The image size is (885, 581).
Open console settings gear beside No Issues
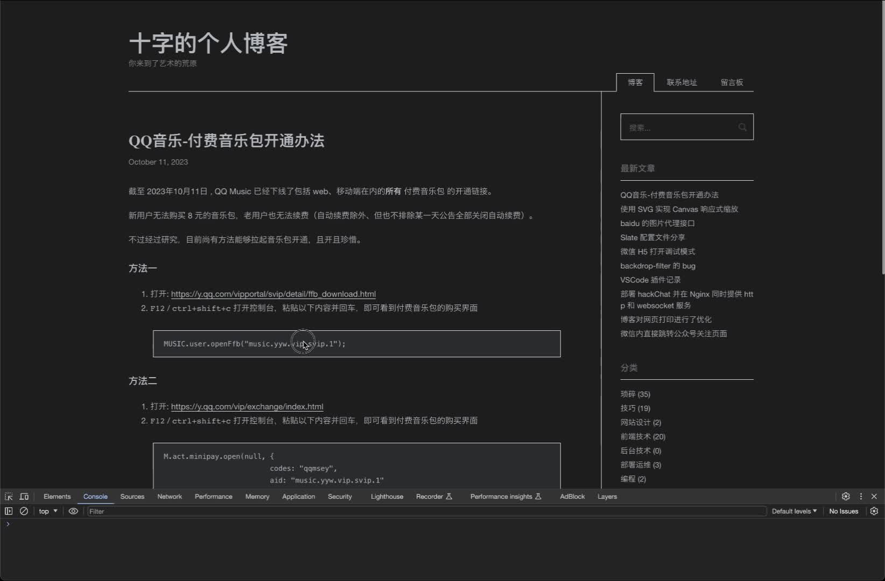[874, 511]
